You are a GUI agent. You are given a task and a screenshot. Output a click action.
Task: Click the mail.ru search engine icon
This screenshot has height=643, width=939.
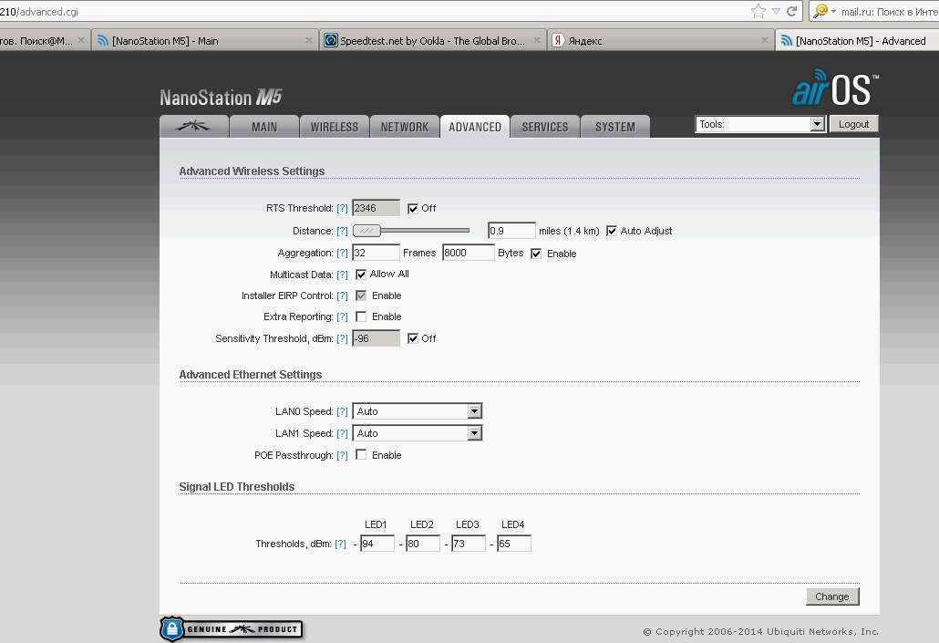pos(820,11)
